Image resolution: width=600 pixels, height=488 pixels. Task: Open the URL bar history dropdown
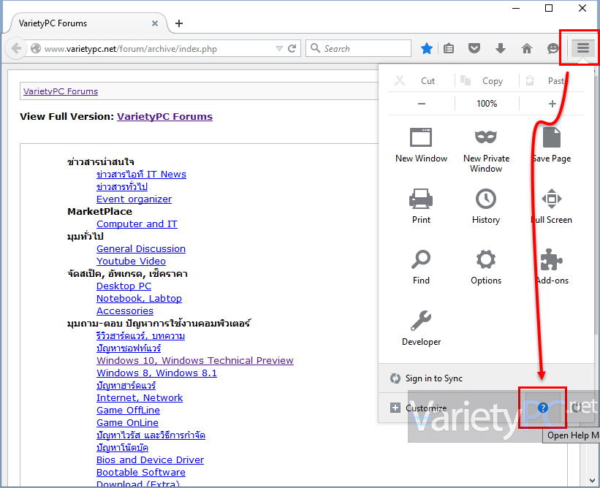(279, 48)
